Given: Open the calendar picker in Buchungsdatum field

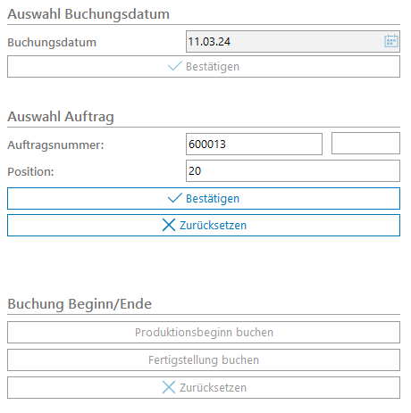Looking at the screenshot, I should [390, 41].
